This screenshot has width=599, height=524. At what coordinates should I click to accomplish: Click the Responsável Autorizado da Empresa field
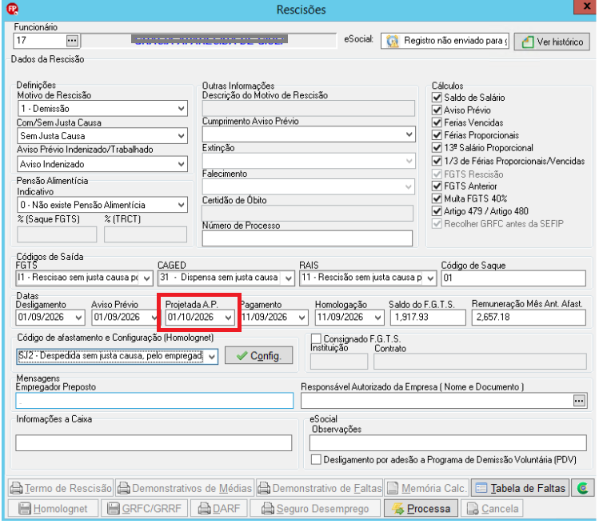[x=437, y=401]
